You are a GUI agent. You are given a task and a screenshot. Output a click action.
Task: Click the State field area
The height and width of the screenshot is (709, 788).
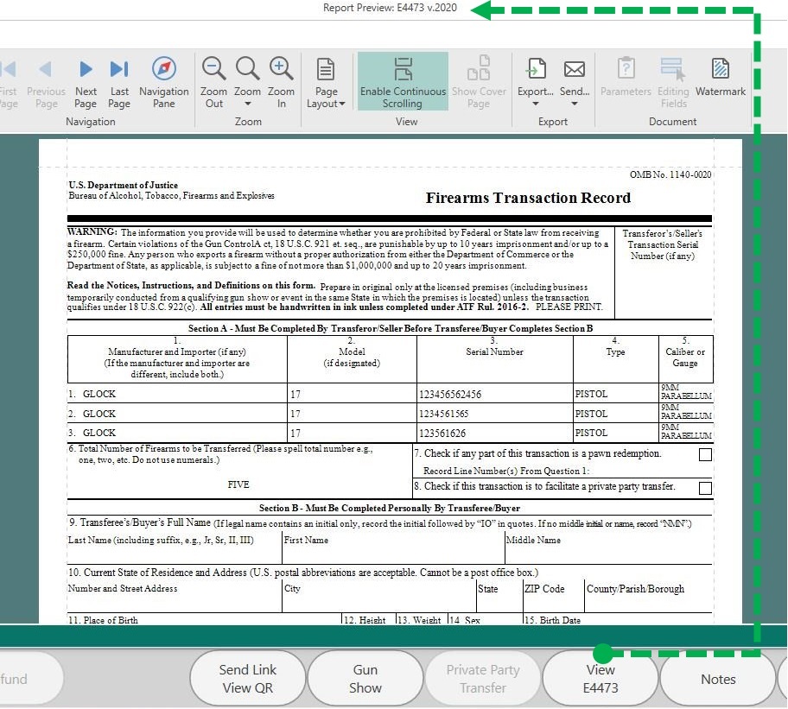tap(499, 597)
